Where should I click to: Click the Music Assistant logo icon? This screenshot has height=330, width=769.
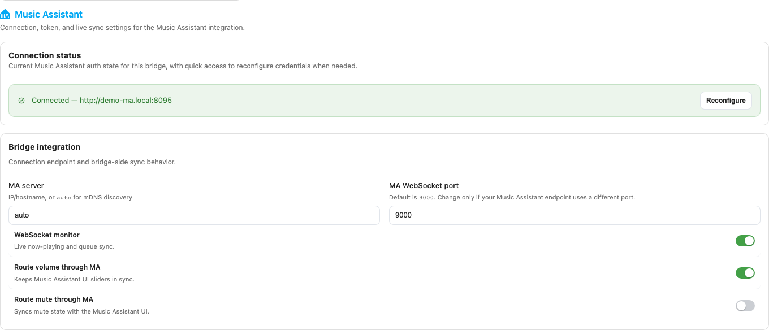click(5, 15)
